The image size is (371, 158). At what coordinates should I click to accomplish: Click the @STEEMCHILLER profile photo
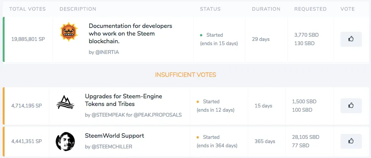click(x=65, y=142)
